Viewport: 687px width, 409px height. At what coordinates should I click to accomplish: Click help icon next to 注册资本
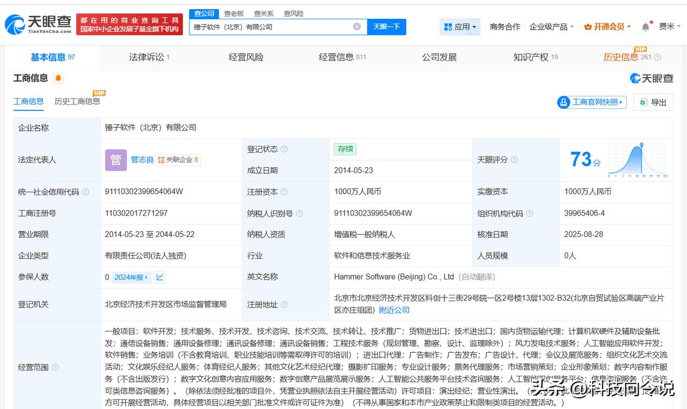click(284, 191)
